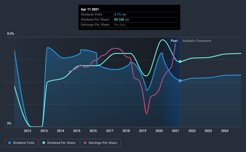The image size is (246, 152).
Task: Click the teal Dividend Per Share legend dot
Action: tap(44, 143)
